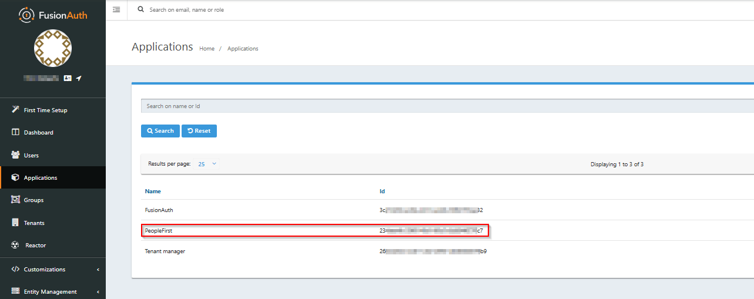Focus the Search on name or Id field
This screenshot has width=754, height=299.
(447, 106)
